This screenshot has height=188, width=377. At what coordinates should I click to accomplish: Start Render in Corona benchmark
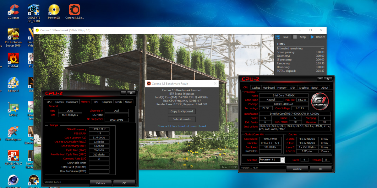pos(318,37)
